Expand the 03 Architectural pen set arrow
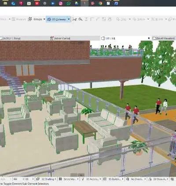 click(100, 179)
